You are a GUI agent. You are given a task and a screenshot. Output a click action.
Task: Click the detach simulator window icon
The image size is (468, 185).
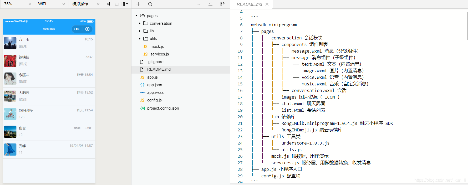(x=117, y=4)
